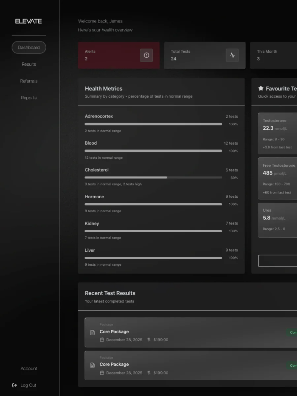Click the document icon on second Core Package
297x396 pixels.
click(93, 365)
